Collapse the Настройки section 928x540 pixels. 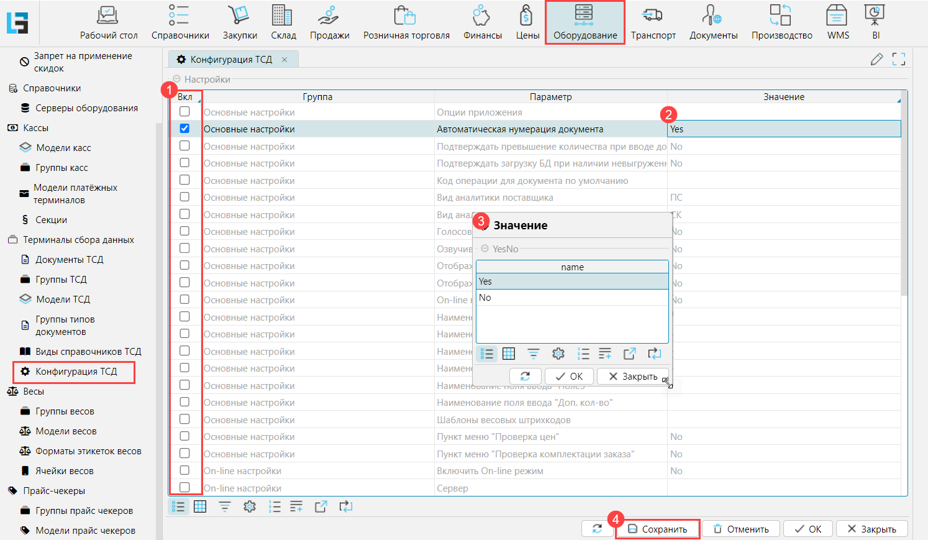point(176,80)
